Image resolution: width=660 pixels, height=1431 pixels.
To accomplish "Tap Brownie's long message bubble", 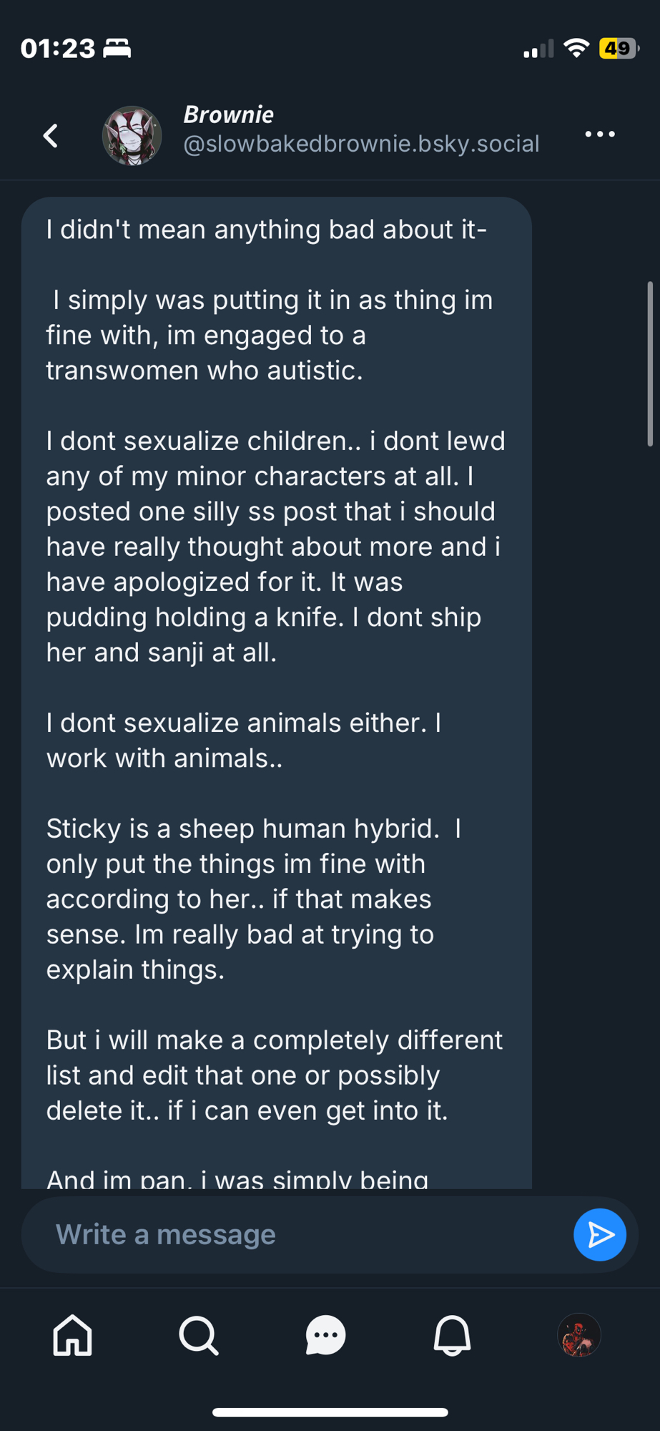I will (276, 687).
